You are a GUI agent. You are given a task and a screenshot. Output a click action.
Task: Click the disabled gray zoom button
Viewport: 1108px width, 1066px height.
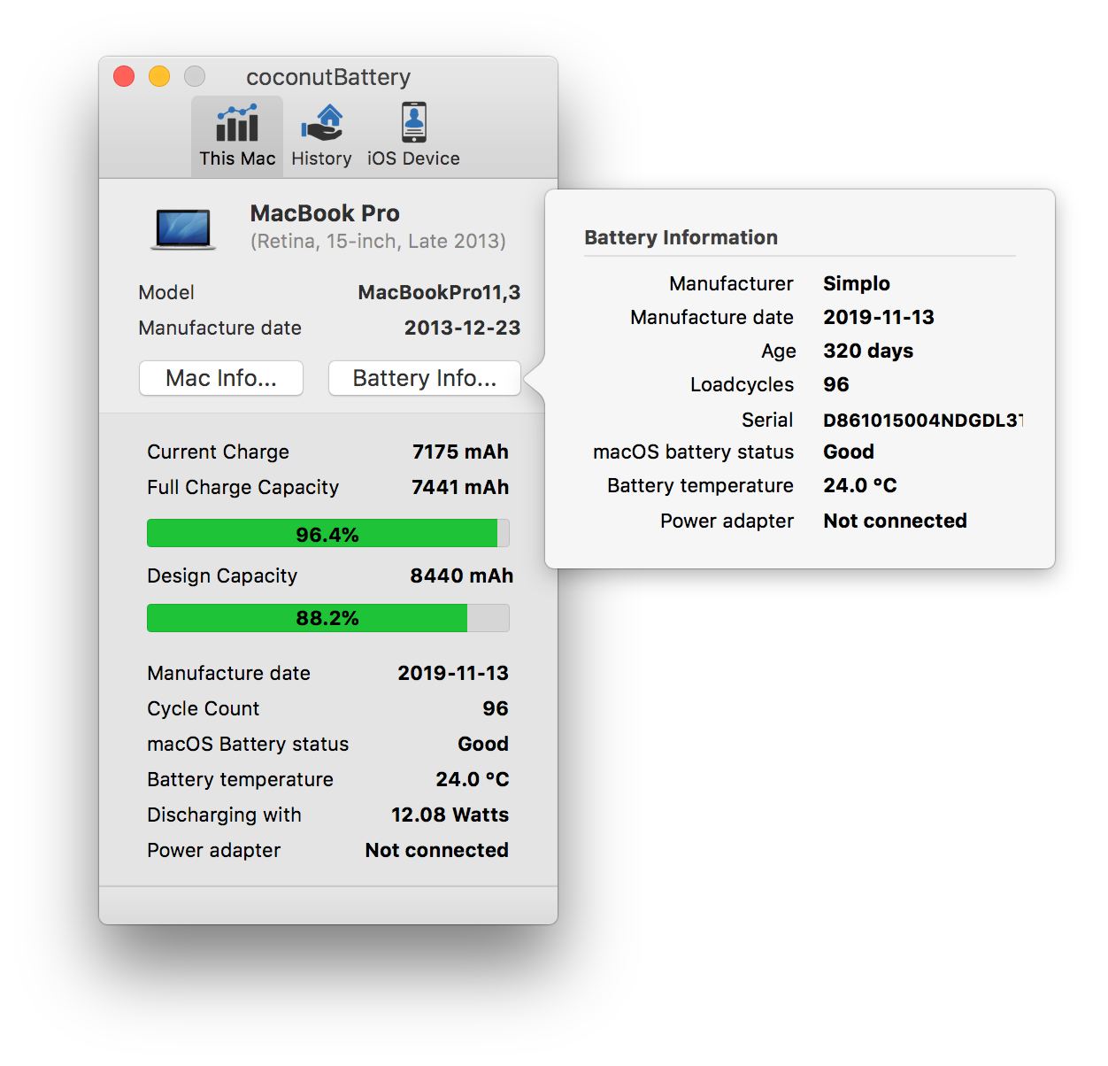(195, 77)
